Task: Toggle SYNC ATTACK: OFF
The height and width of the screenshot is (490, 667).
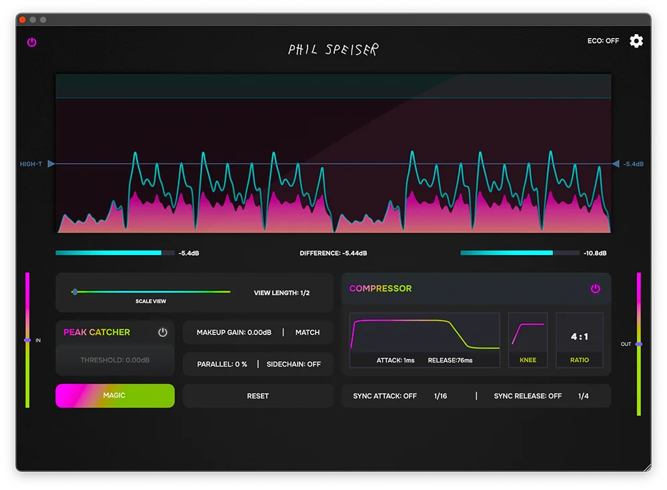Action: click(x=385, y=396)
